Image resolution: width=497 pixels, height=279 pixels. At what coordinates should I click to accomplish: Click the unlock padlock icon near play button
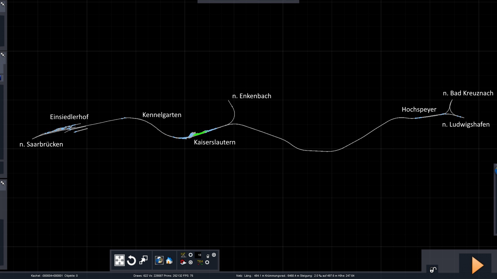click(x=433, y=270)
